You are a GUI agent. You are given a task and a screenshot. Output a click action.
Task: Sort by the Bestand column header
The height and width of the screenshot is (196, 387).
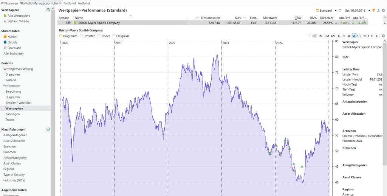(63, 18)
